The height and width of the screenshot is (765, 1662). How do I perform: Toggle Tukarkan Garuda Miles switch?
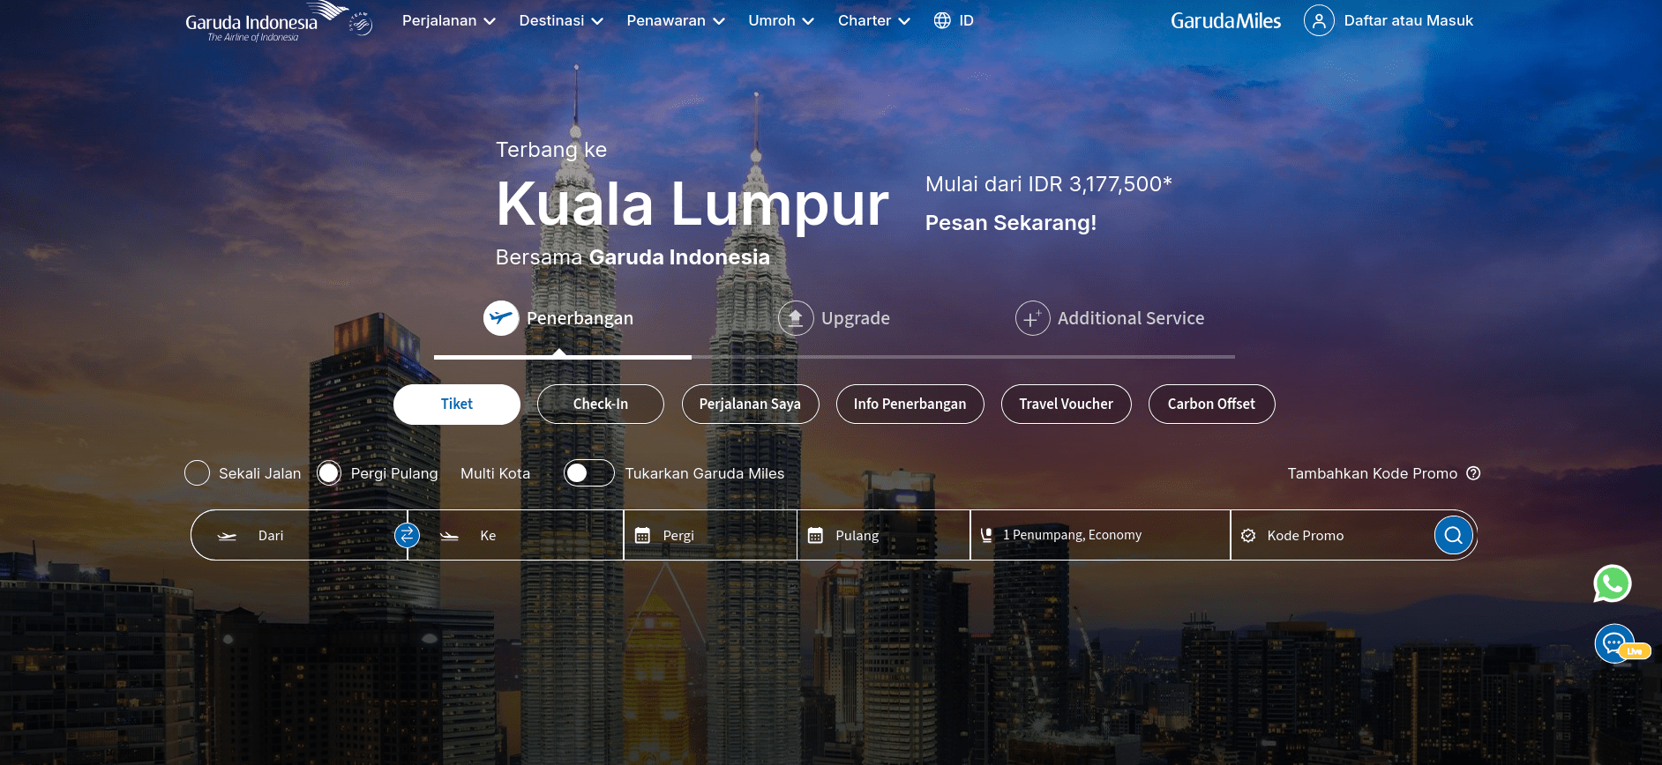click(589, 473)
